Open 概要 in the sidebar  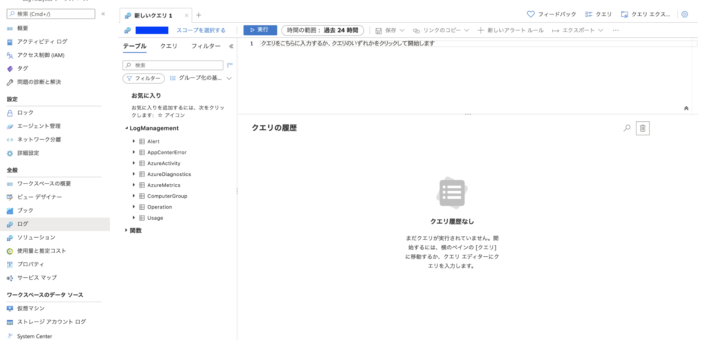pyautogui.click(x=22, y=28)
